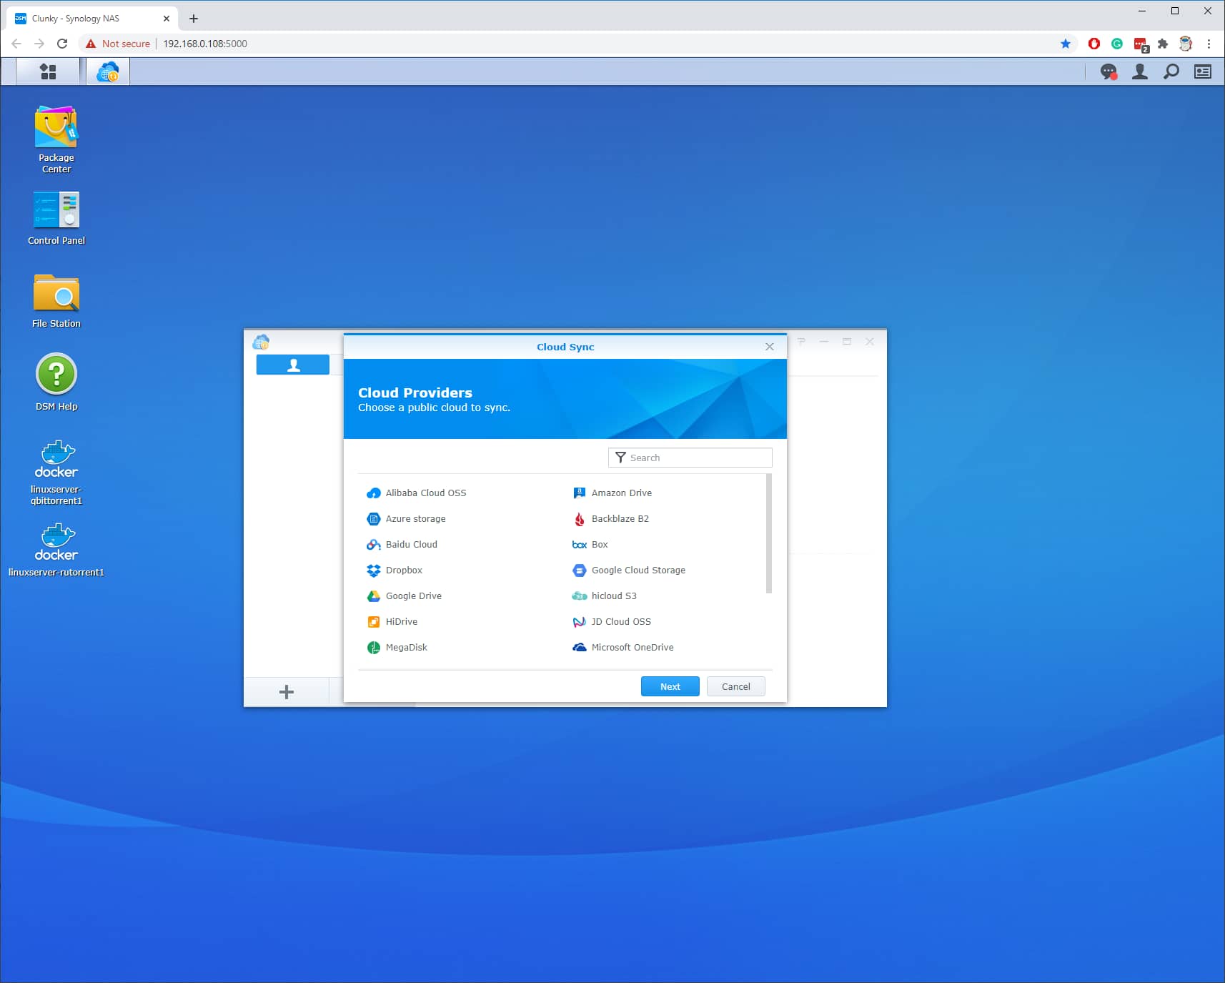The width and height of the screenshot is (1225, 983).
Task: Open Package Center desktop icon
Action: (x=56, y=140)
